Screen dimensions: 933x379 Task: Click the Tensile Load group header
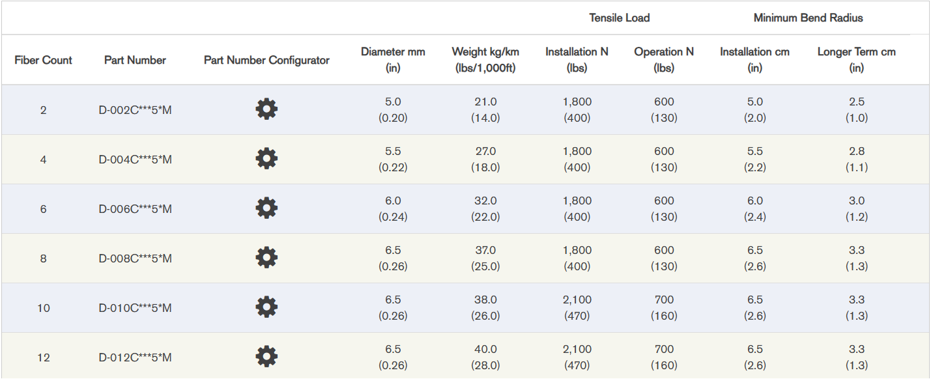(620, 18)
